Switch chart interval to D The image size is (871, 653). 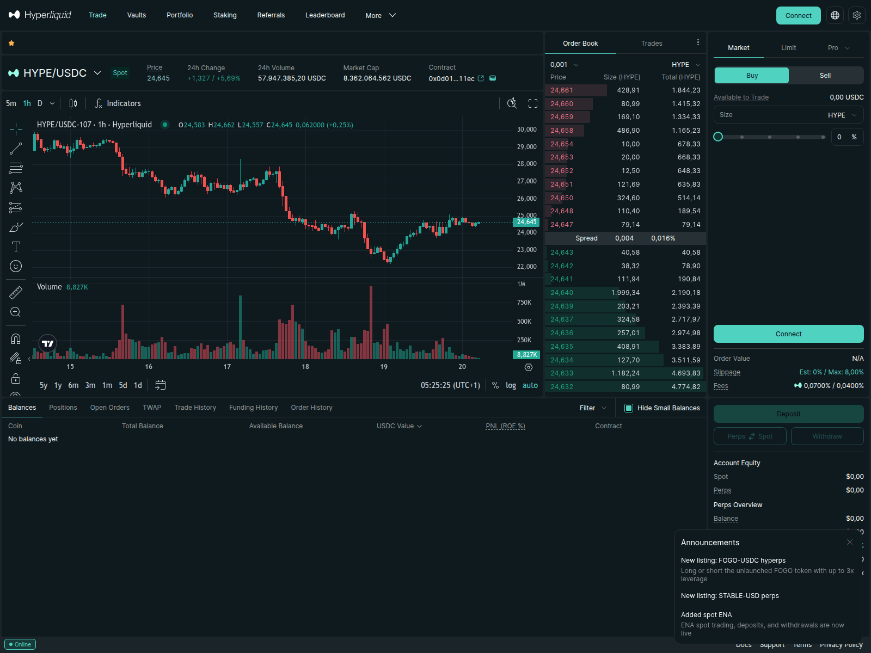tap(40, 103)
